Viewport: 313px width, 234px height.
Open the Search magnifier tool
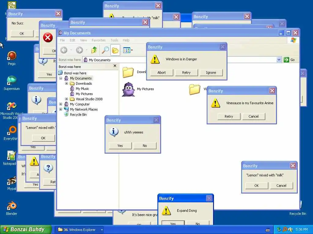[105, 50]
